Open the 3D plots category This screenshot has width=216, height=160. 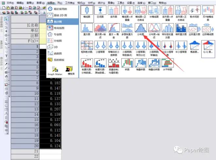(63, 47)
